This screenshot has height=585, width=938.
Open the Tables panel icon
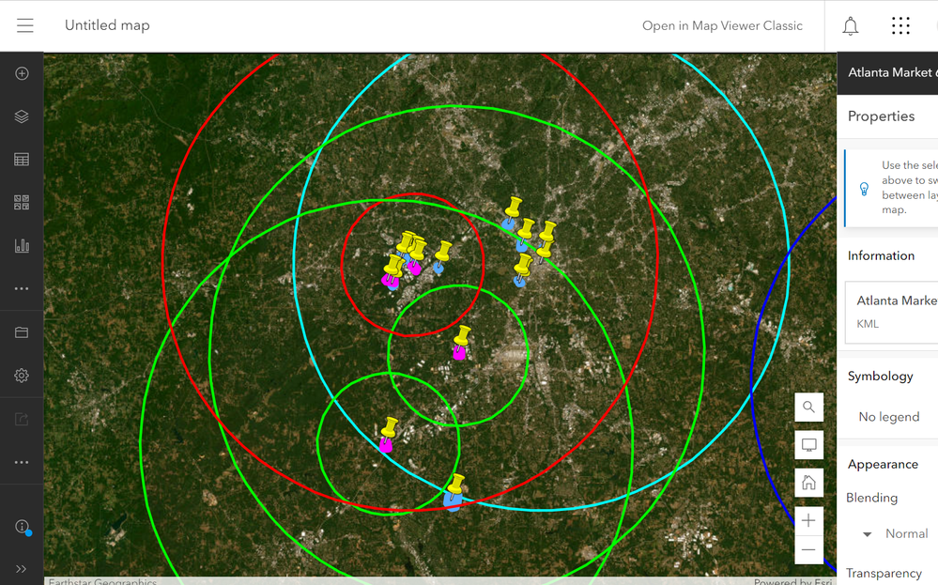[x=22, y=160]
